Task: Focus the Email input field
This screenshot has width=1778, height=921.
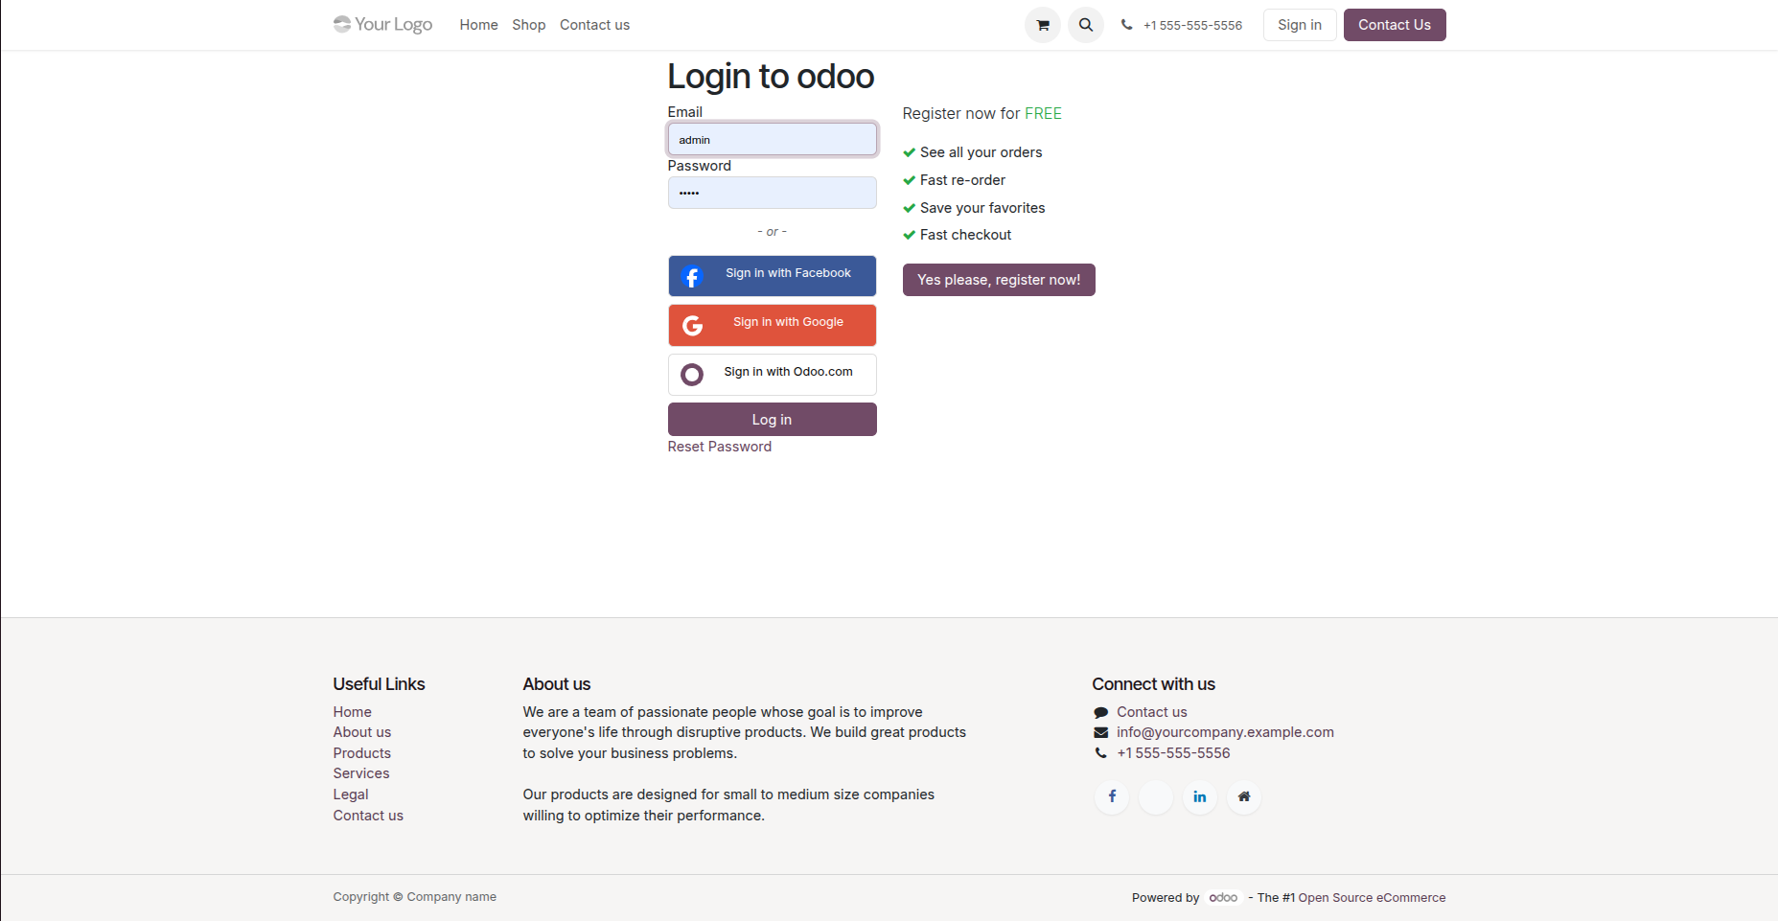Action: 773,139
